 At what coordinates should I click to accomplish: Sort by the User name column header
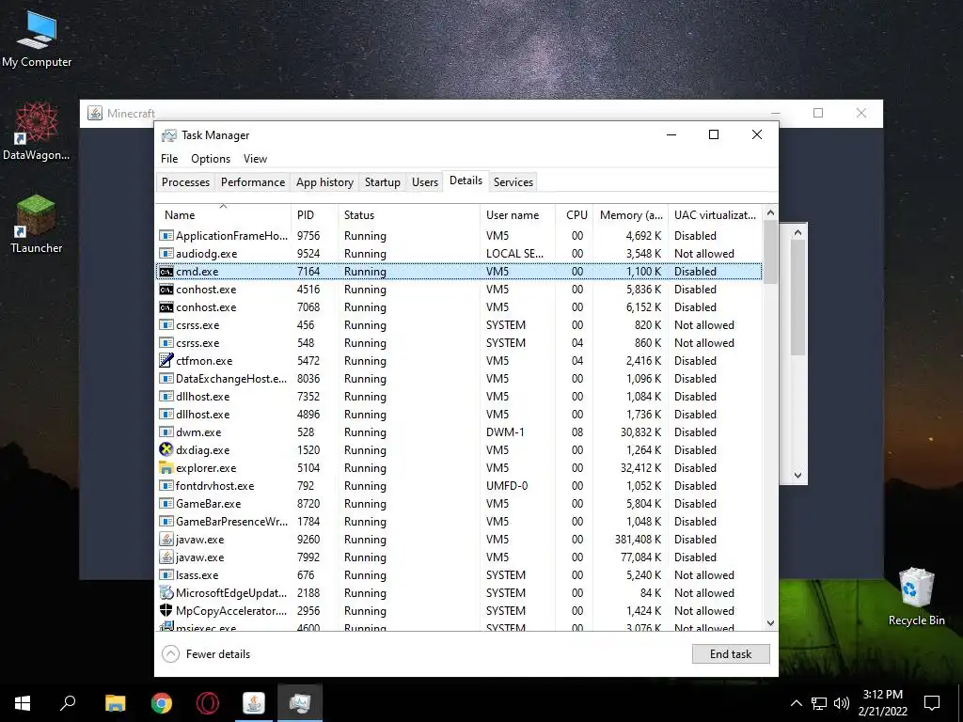517,215
